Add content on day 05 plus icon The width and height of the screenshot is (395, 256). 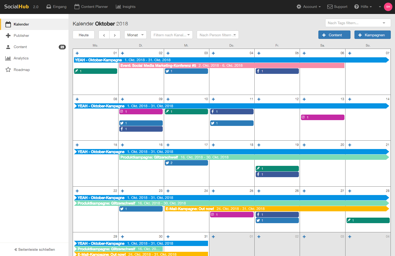pyautogui.click(x=259, y=53)
